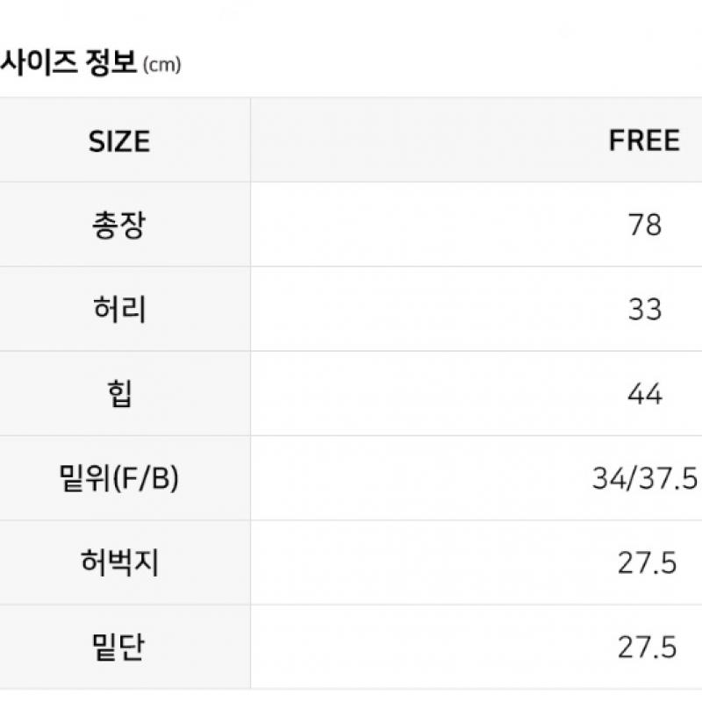Select the FREE column header
This screenshot has width=702, height=702.
point(644,140)
